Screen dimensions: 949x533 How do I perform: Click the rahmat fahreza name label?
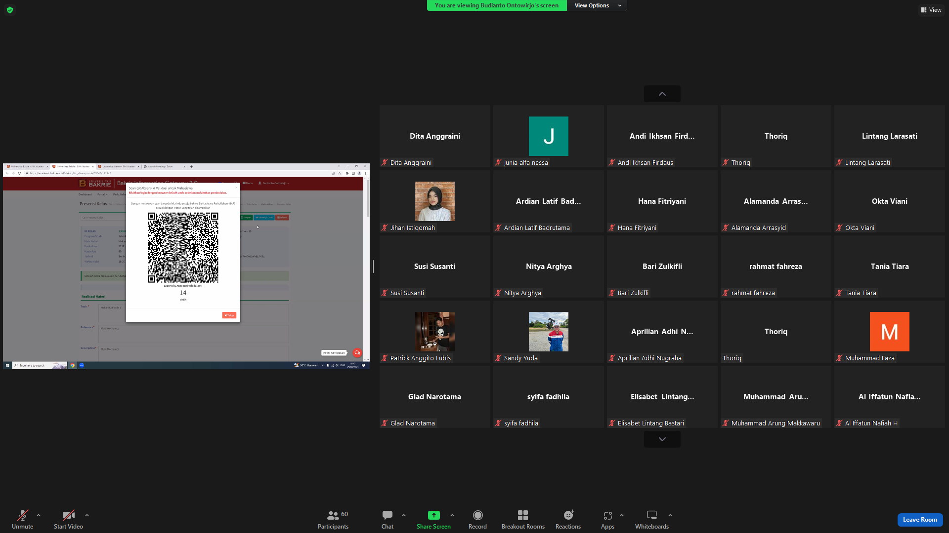click(753, 293)
